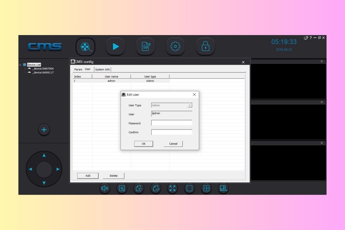Switch to the System Info tab
Screen dimensions: 345x230
102,70
